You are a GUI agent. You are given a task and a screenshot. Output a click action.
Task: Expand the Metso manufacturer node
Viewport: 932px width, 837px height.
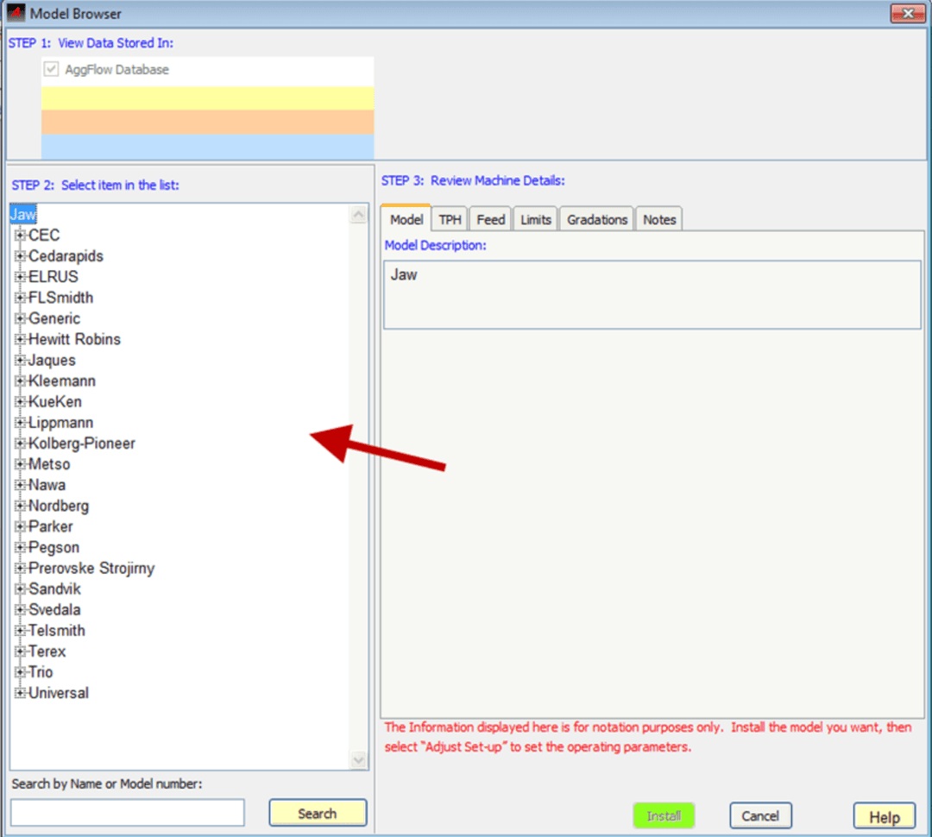click(20, 464)
